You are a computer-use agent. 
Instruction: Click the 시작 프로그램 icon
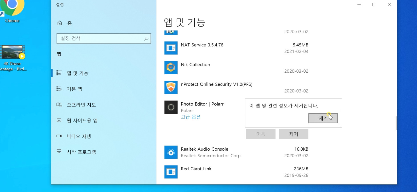59,152
